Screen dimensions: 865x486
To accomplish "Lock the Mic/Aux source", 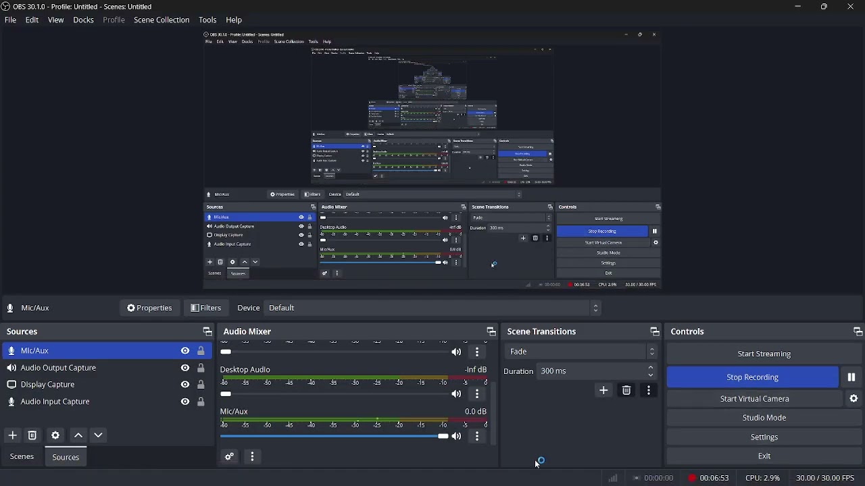I will click(x=201, y=352).
